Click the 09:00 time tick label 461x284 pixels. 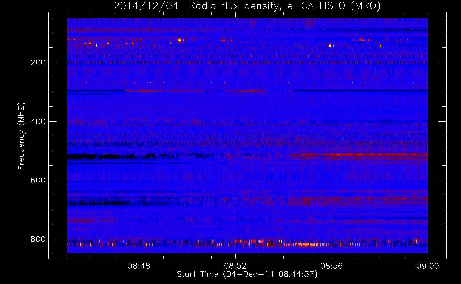[428, 266]
